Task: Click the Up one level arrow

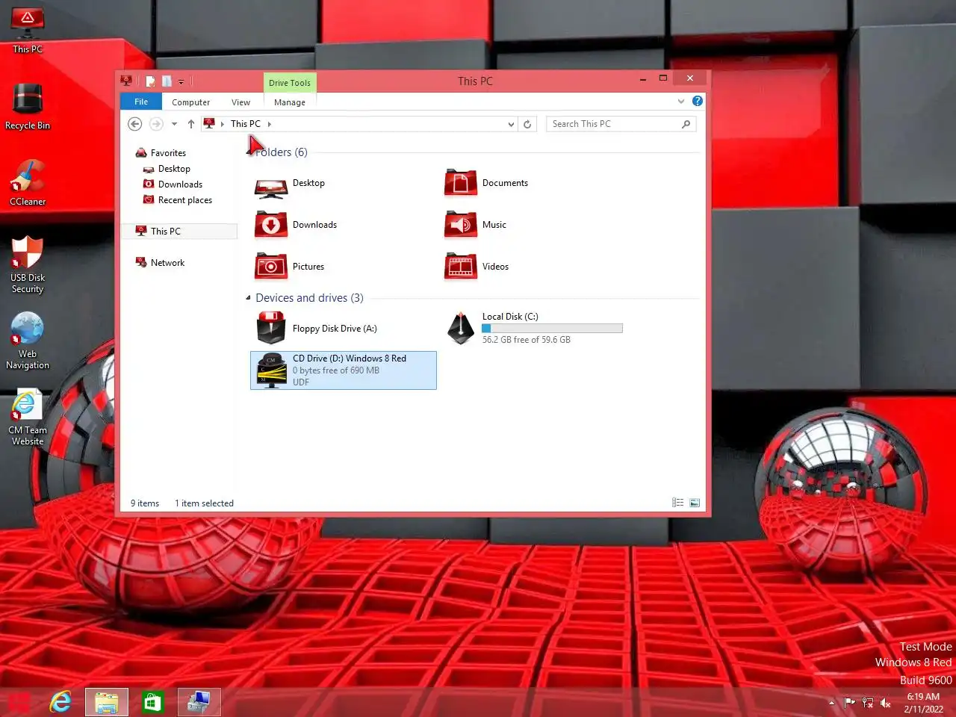Action: click(191, 124)
